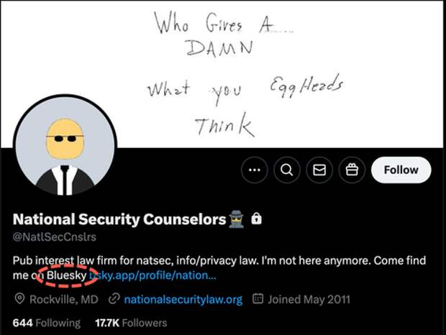Visit the nationalsecuritylaw.org website link
This screenshot has height=335, width=446.
pos(183,300)
